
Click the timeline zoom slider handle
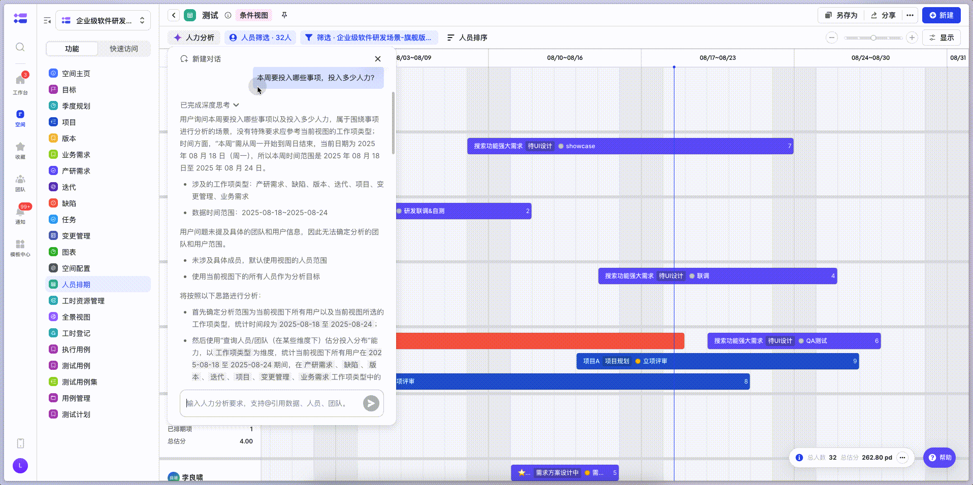click(x=873, y=38)
